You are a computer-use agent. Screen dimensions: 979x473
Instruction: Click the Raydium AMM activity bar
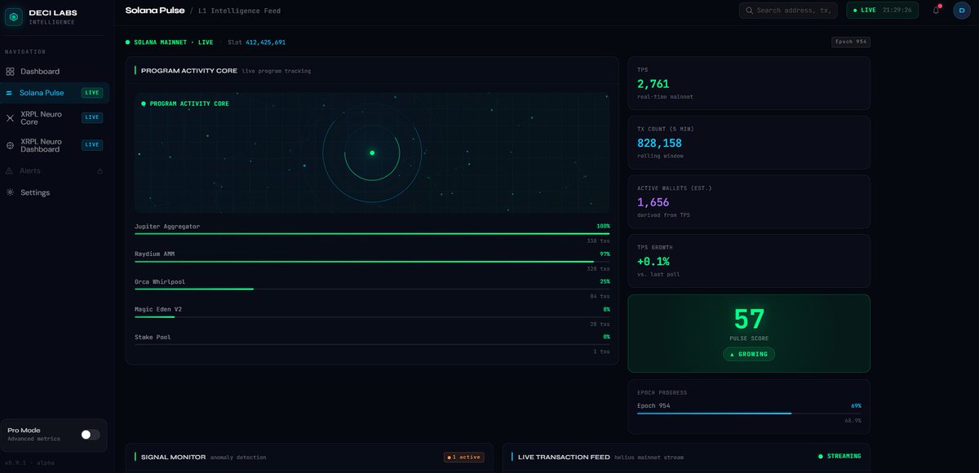[x=372, y=262]
